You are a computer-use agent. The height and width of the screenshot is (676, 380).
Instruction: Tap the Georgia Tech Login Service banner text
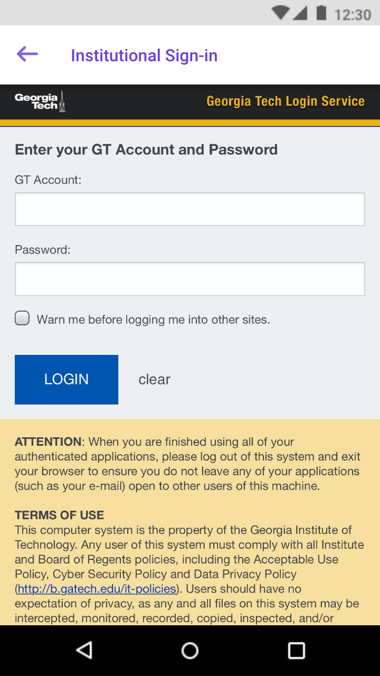click(x=286, y=101)
